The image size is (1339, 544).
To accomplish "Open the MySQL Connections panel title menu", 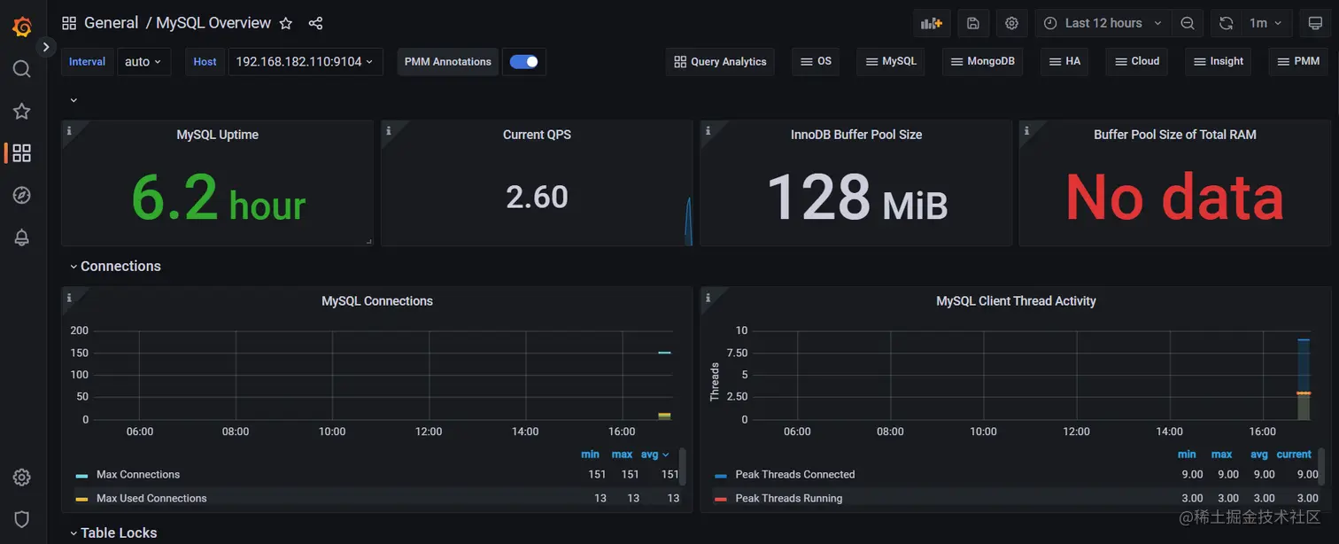I will click(377, 301).
